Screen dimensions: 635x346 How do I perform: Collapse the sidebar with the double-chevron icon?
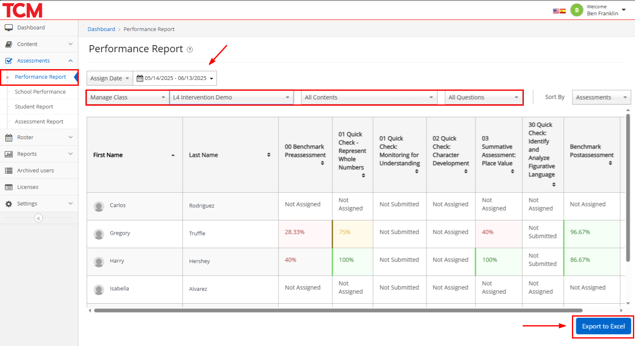click(39, 218)
